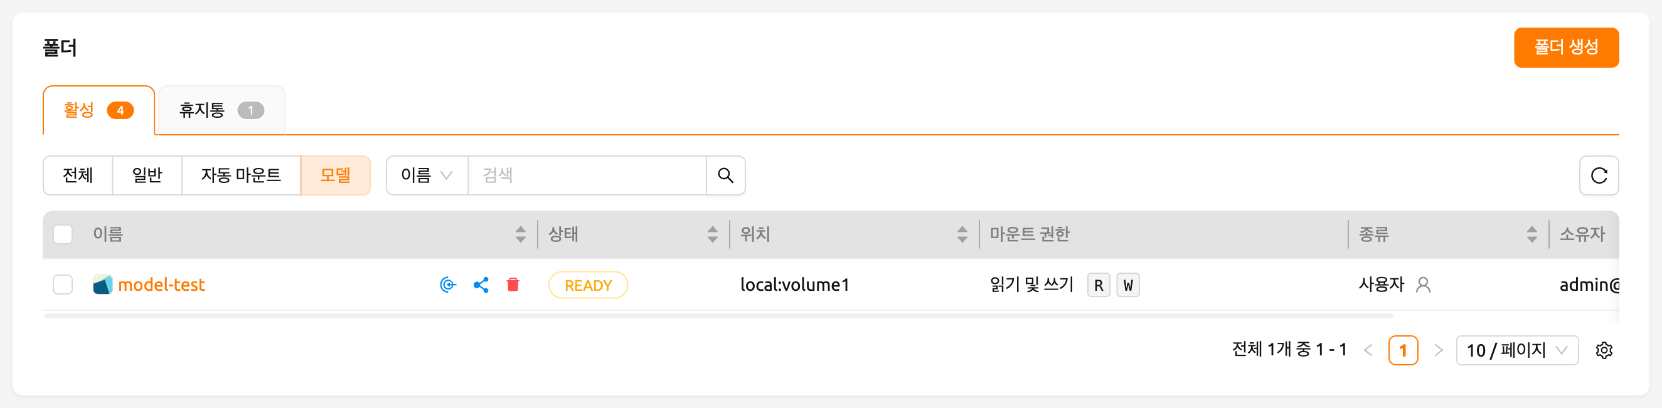Expand the 10 / 페이지 page size dropdown

click(1516, 350)
